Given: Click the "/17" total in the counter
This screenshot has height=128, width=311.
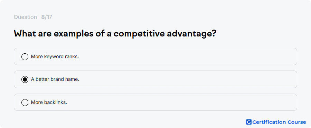Looking at the screenshot, I should [x=48, y=17].
